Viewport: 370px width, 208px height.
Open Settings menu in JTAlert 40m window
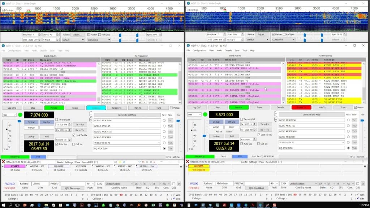(x=69, y=162)
